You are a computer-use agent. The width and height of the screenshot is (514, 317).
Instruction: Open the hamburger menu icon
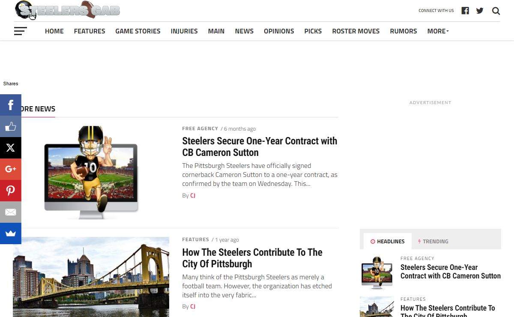(x=20, y=31)
